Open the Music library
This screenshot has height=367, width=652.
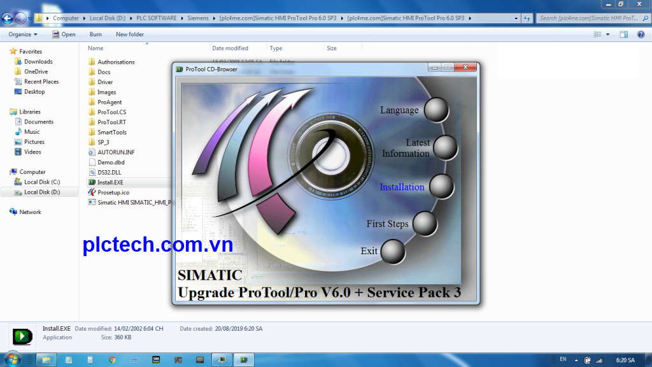[27, 131]
